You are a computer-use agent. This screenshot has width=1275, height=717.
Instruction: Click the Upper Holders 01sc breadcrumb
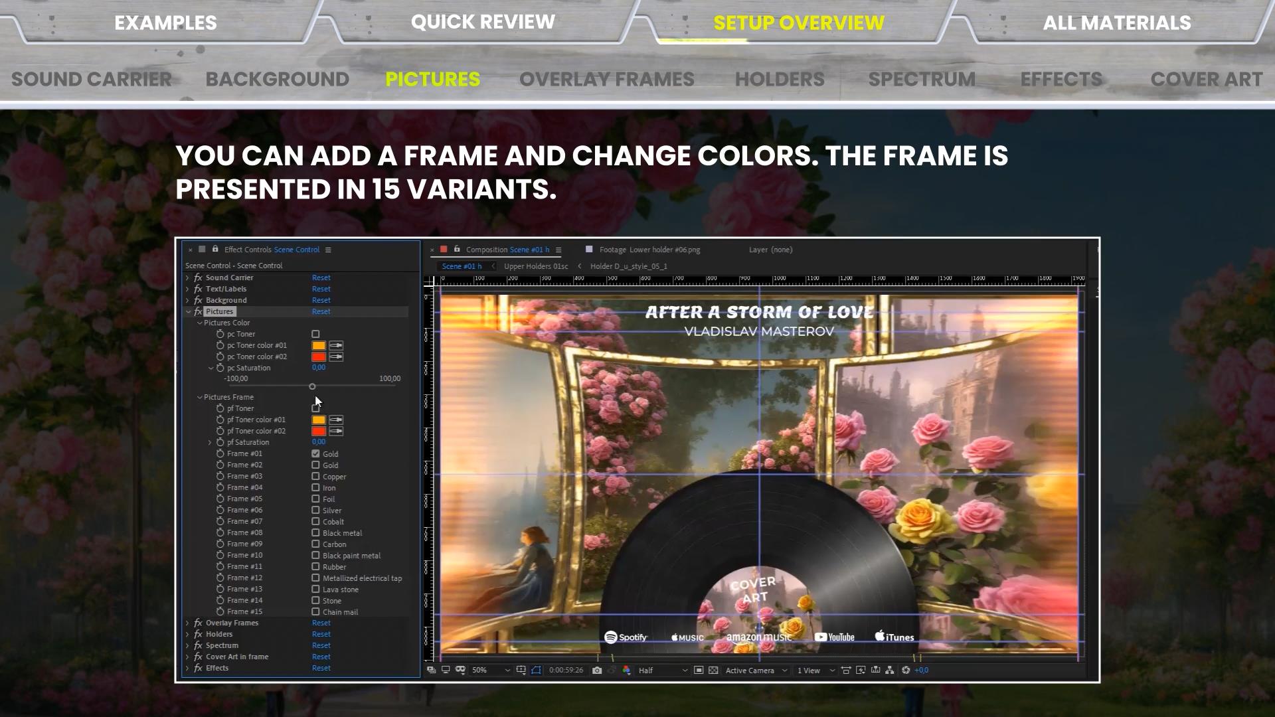point(536,266)
